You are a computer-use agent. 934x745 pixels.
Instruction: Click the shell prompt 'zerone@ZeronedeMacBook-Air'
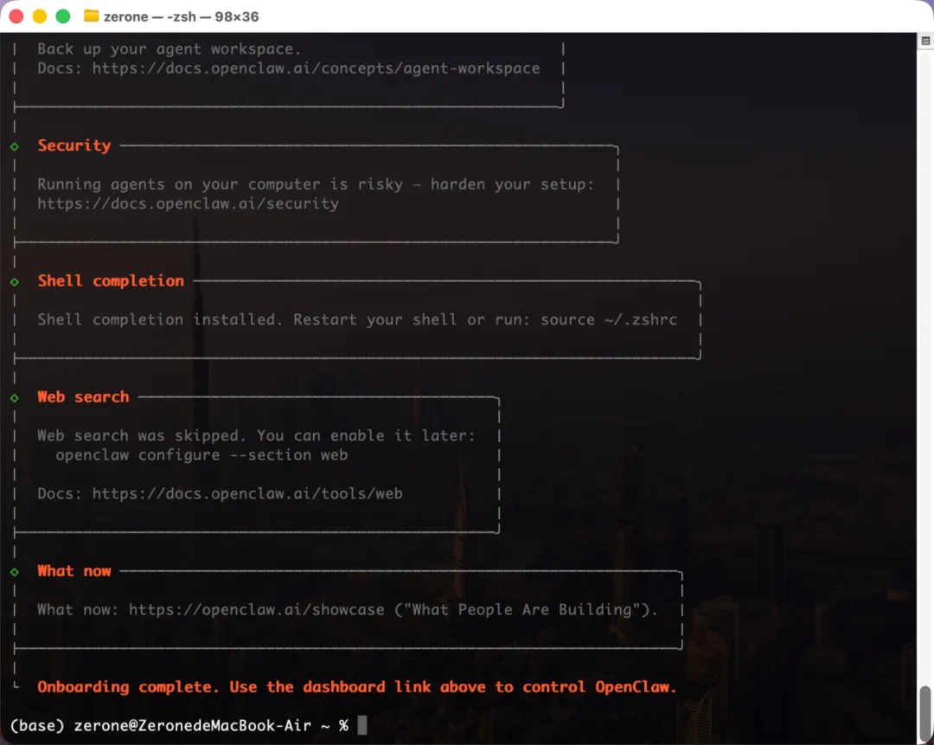[192, 726]
